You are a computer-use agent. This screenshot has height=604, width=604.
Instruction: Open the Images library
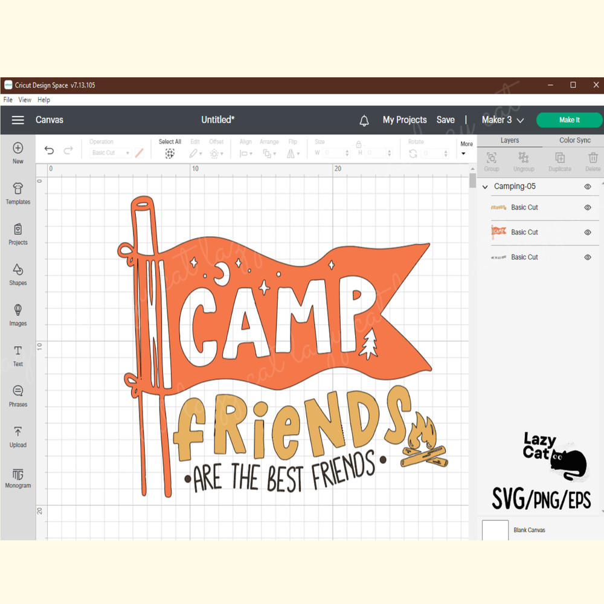tap(18, 315)
